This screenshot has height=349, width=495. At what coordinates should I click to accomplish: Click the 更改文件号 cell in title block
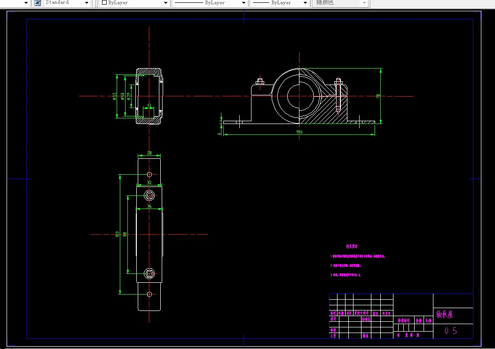tap(361, 313)
